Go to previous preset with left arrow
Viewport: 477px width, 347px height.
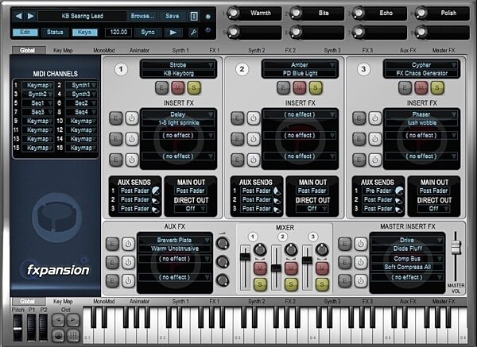tap(18, 16)
